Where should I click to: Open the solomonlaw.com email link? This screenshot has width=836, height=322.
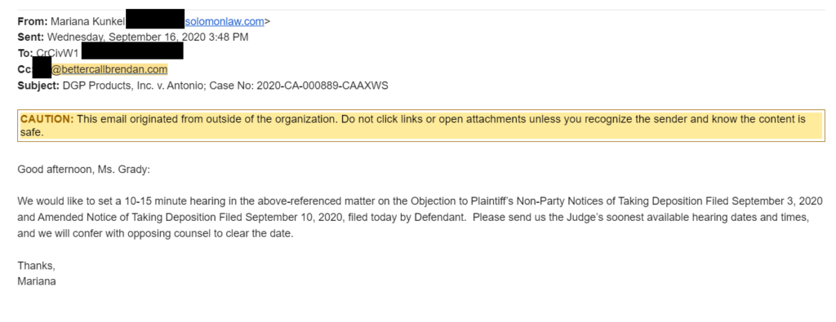[x=225, y=21]
